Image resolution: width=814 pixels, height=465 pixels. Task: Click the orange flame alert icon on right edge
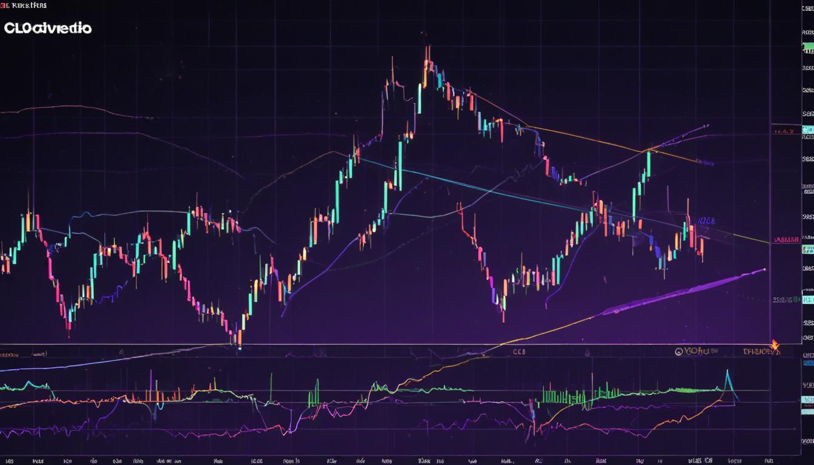[x=774, y=344]
